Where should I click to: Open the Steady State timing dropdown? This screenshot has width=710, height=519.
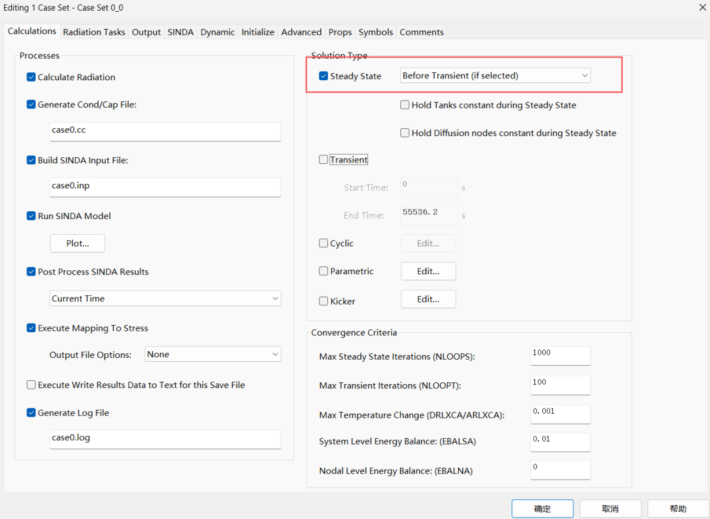point(495,76)
